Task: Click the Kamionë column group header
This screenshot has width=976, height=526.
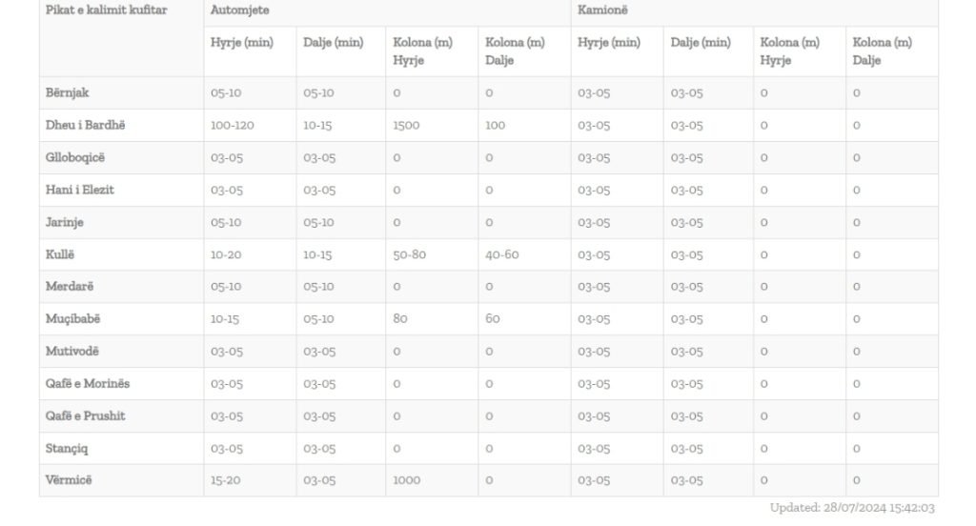Action: (x=602, y=10)
